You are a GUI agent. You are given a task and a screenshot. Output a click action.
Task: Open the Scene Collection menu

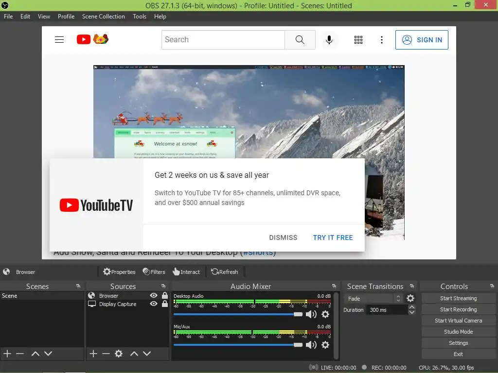[x=103, y=16]
